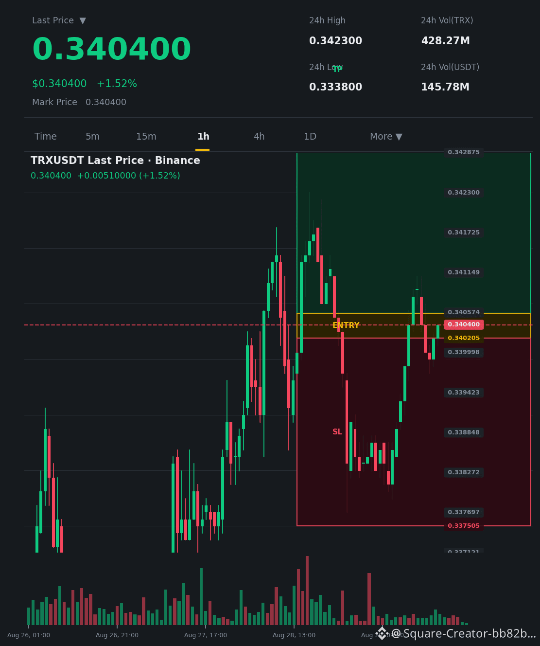Click the TRXUSDT Last Price Binance title

[115, 161]
